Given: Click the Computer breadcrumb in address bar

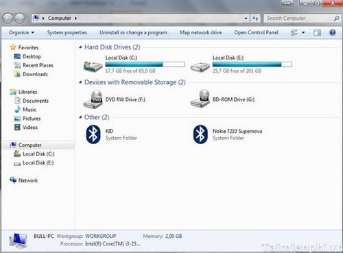Looking at the screenshot, I should coord(60,18).
